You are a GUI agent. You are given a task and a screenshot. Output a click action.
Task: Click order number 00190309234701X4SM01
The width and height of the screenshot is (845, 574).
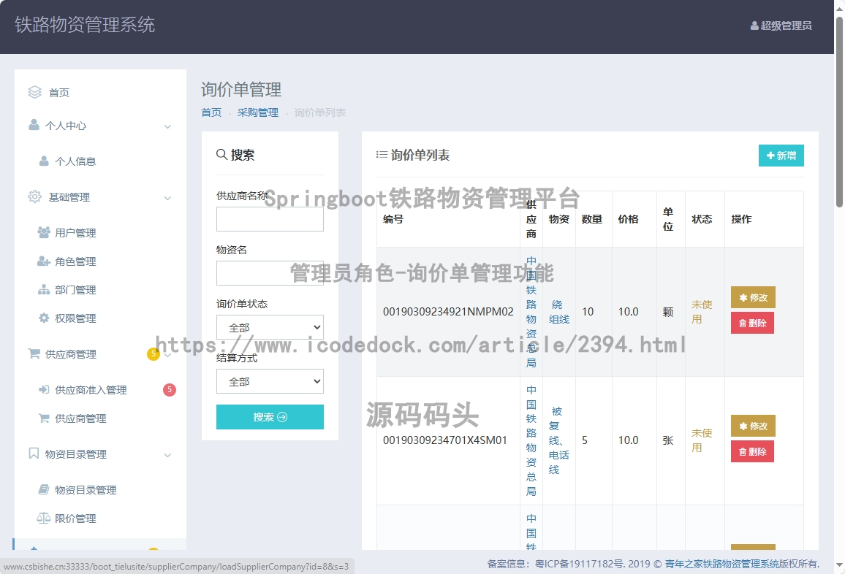pos(444,440)
